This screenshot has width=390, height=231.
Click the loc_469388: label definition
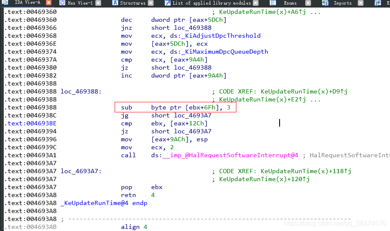(x=81, y=91)
